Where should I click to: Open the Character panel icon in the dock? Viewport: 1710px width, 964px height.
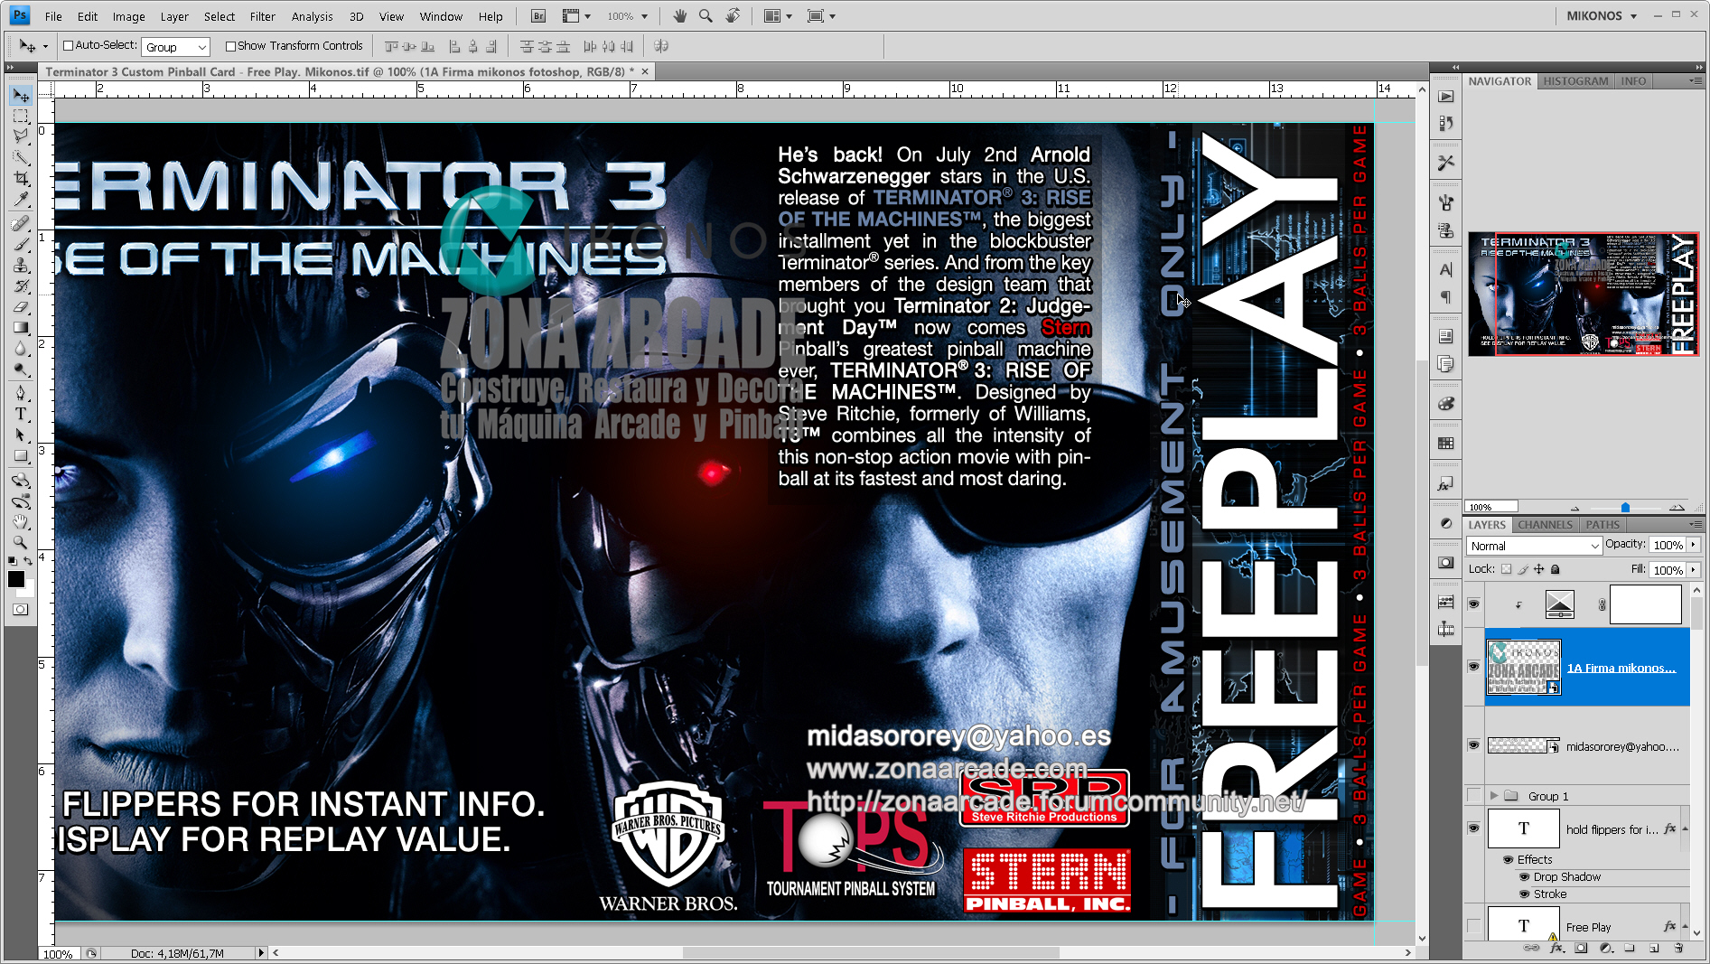point(1446,269)
